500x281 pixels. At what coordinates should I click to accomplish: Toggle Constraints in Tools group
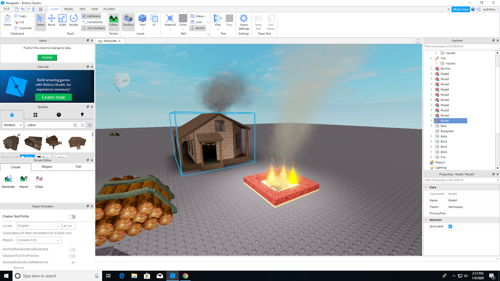pos(92,22)
